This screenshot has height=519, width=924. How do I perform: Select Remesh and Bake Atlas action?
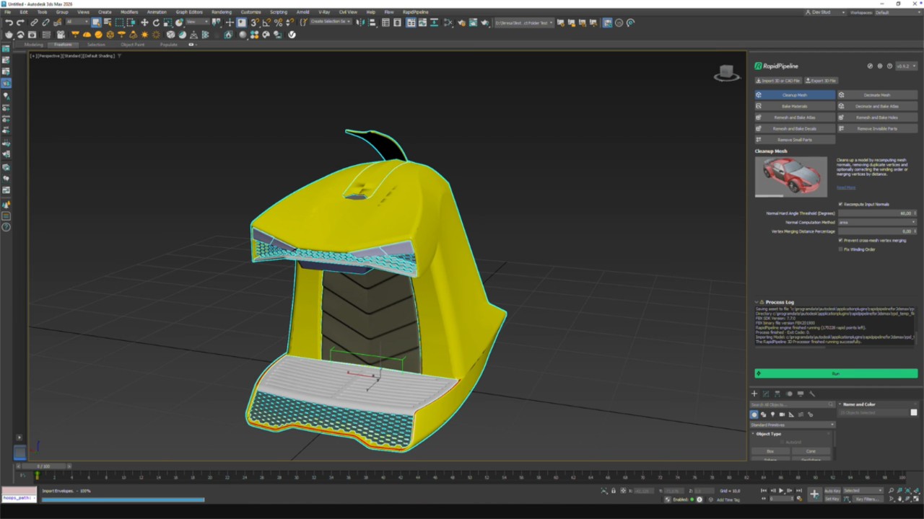click(x=795, y=117)
